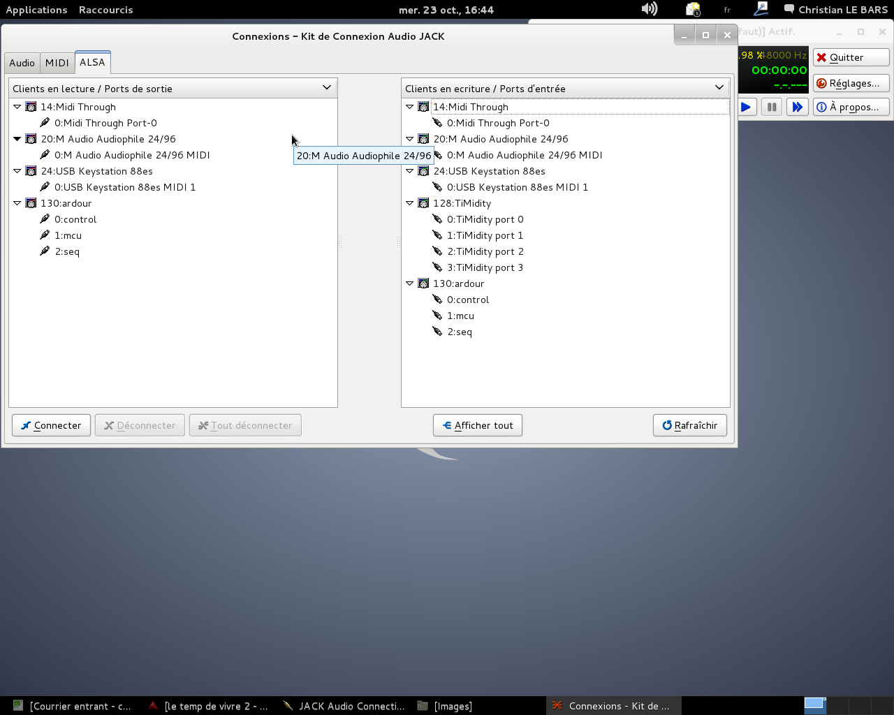This screenshot has height=715, width=894.
Task: Open the workspace switcher first workspace
Action: (x=815, y=705)
